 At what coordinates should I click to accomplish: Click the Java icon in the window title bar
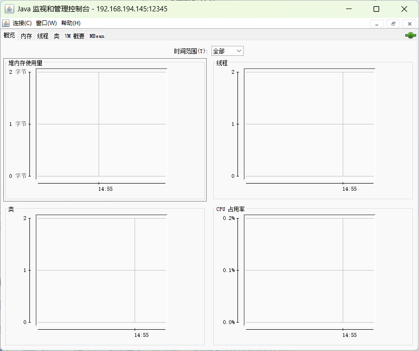[x=9, y=9]
